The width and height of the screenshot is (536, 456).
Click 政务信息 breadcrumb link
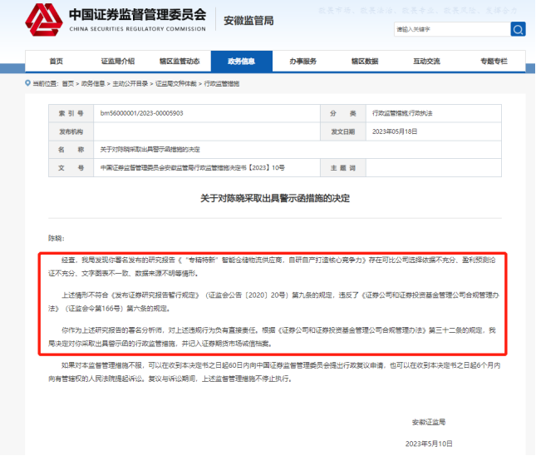[x=93, y=84]
